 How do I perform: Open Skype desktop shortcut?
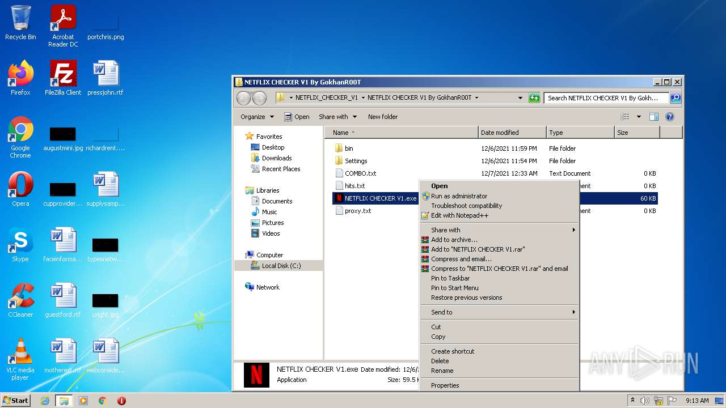coord(20,245)
